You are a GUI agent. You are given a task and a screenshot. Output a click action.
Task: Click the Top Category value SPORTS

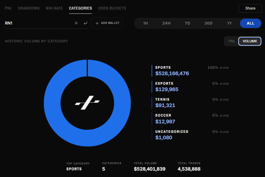coord(74,169)
